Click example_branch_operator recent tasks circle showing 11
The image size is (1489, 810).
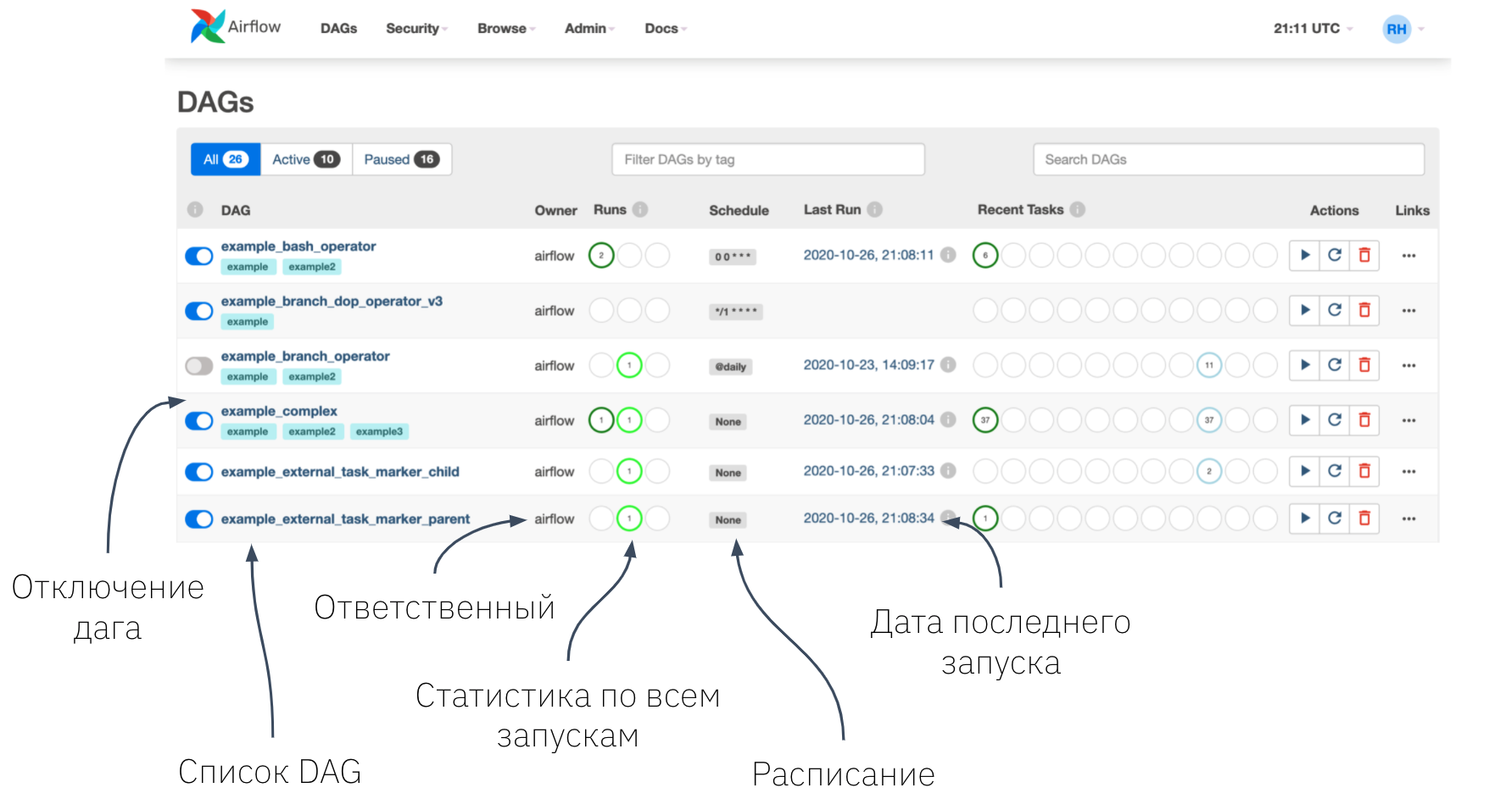tap(1209, 365)
